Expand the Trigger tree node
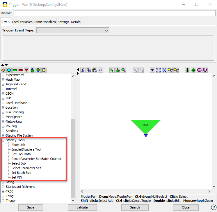Viewport: 217px width, 212px height. coord(3,201)
